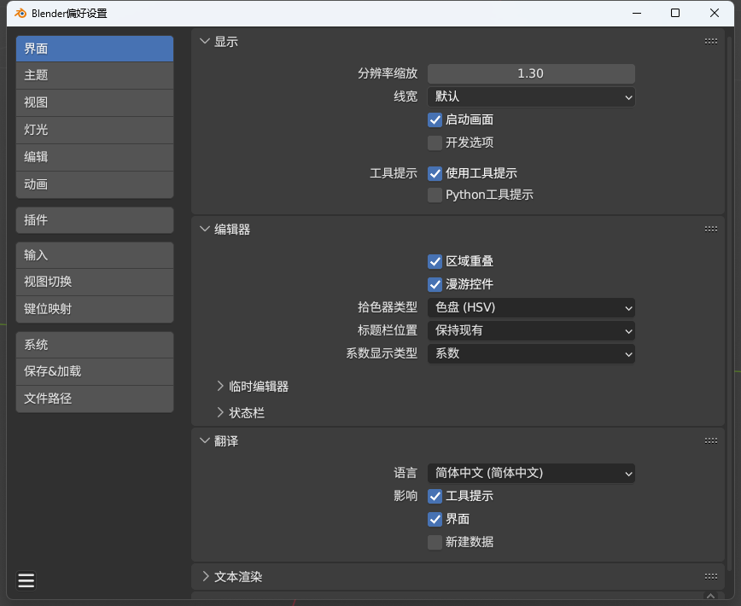Image resolution: width=741 pixels, height=606 pixels.
Task: Collapse the 翻译 panel
Action: [205, 441]
